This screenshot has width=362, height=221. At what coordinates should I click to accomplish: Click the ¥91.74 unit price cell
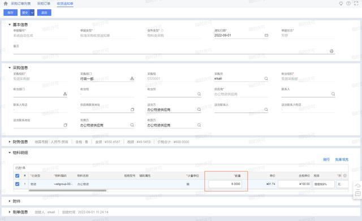(271, 184)
